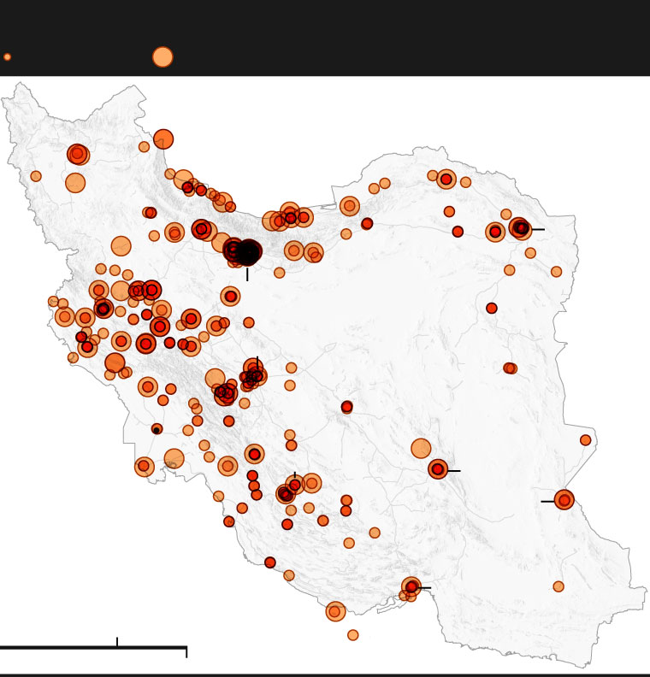Click the small circle in the legend header
Screen dimensions: 650x677
coord(8,57)
